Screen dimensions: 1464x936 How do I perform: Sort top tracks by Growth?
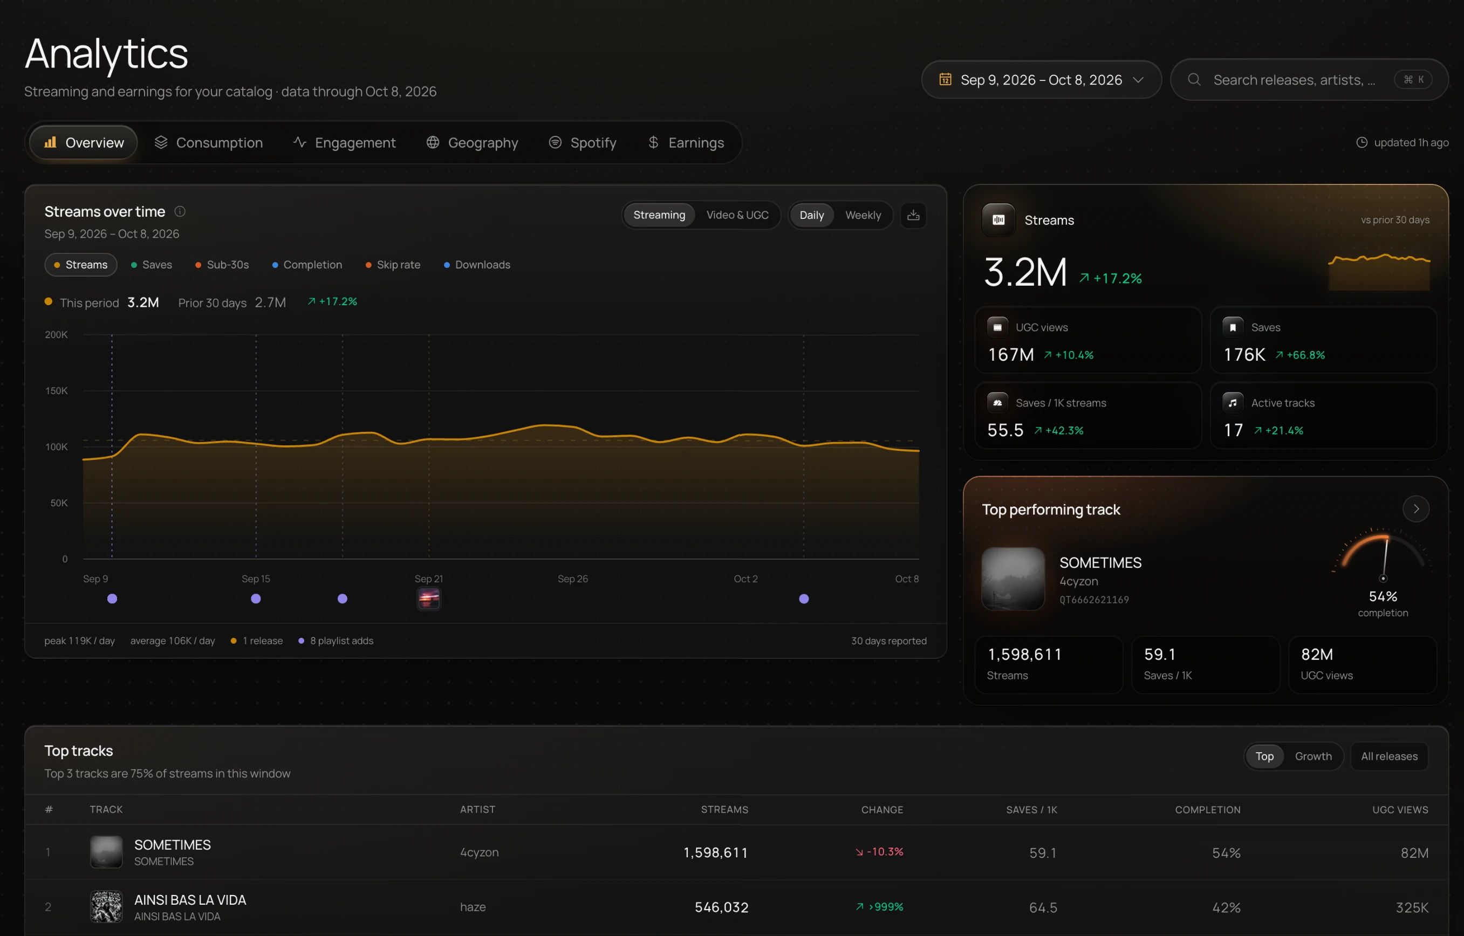[x=1312, y=756]
